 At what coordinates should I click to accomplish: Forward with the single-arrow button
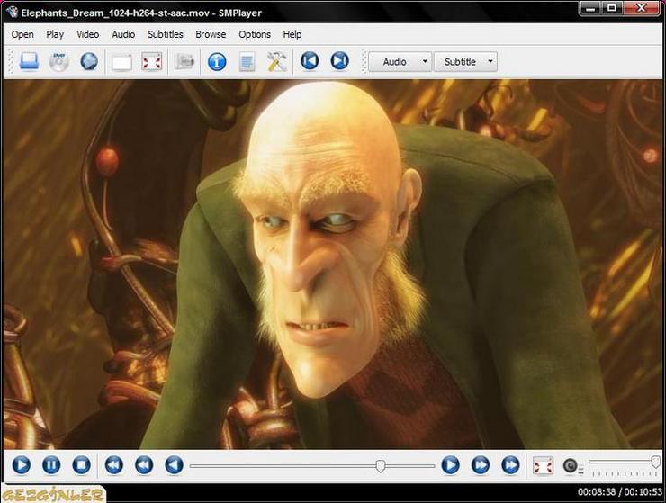450,465
